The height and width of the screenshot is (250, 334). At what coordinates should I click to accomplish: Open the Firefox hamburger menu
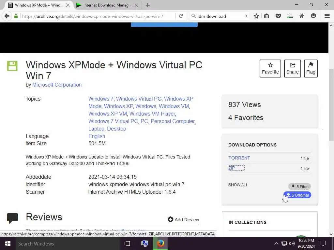(327, 16)
